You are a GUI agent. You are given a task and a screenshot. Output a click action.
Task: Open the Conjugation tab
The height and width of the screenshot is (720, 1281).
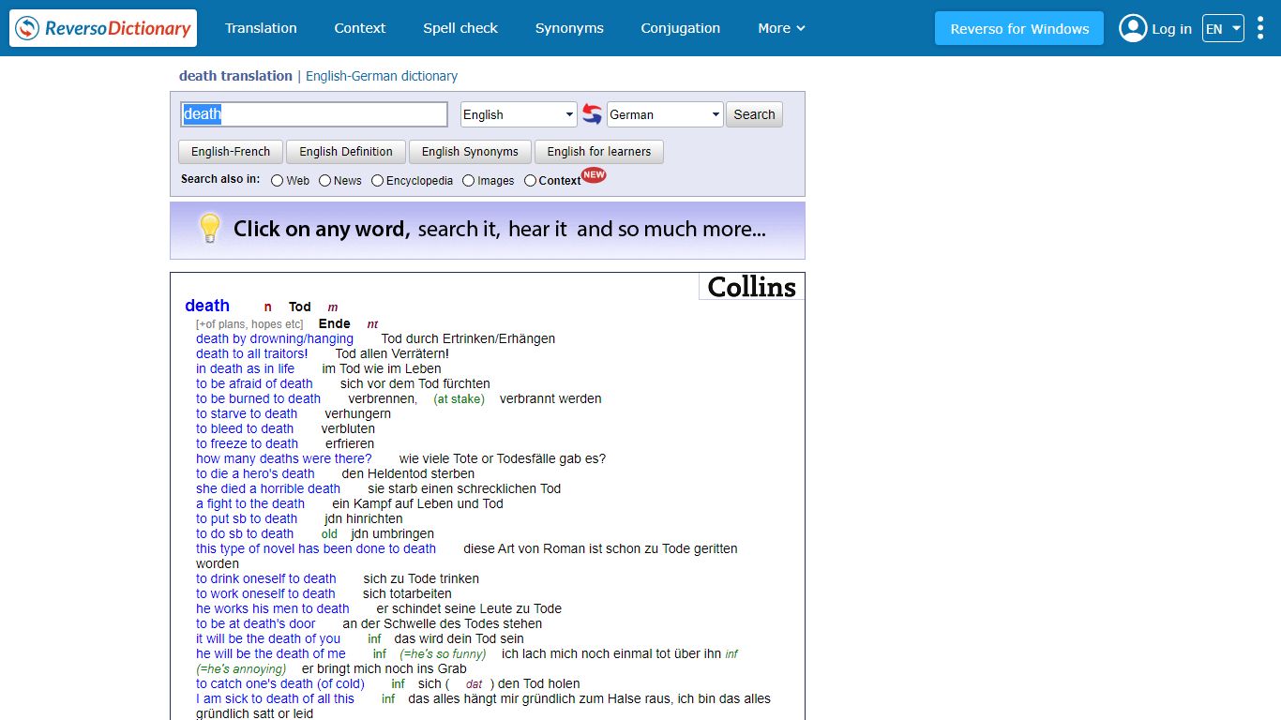tap(681, 28)
